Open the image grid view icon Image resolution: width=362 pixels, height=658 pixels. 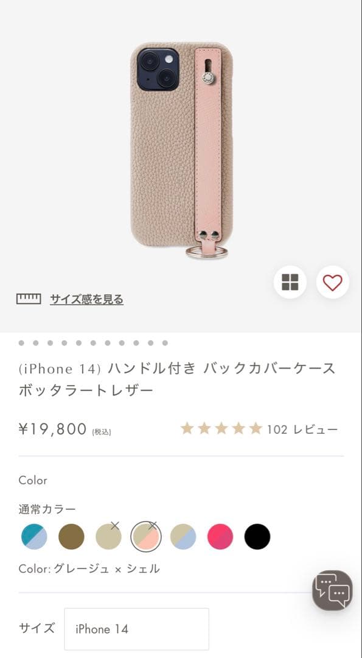tap(290, 282)
